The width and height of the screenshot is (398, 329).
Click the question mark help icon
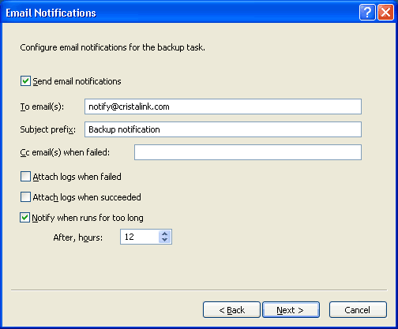pos(367,12)
